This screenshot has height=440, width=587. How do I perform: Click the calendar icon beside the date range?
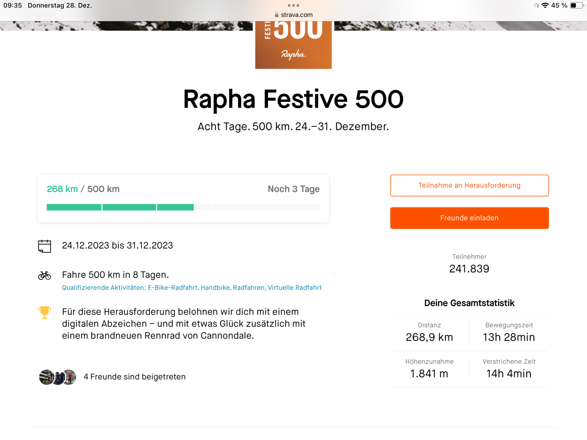click(44, 246)
